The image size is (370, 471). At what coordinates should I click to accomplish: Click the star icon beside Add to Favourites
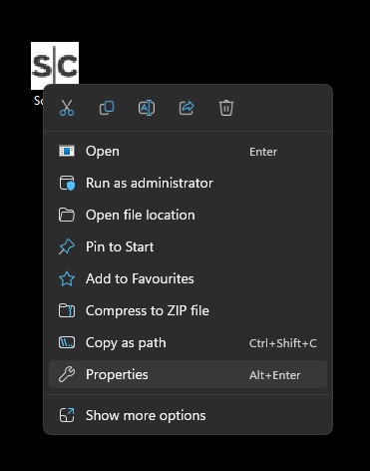click(x=67, y=279)
